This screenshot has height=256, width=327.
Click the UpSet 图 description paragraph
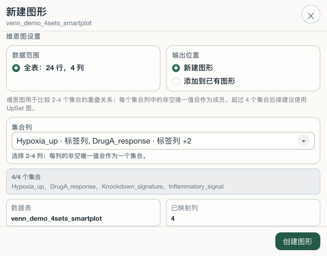coord(157,104)
